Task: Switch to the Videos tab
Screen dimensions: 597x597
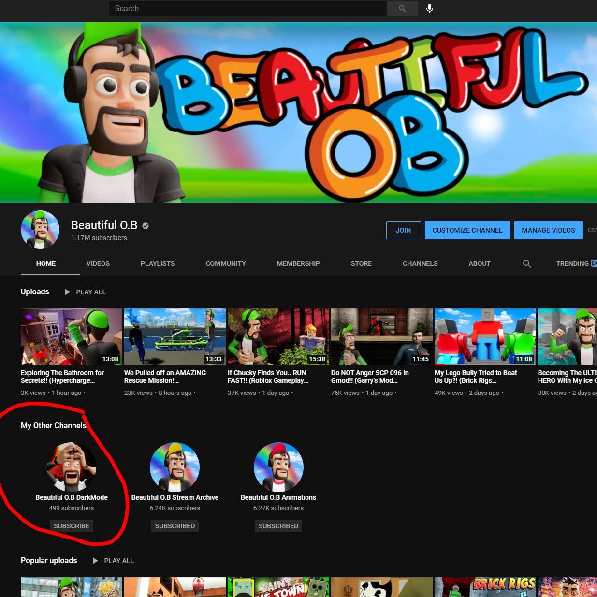Action: click(x=98, y=263)
